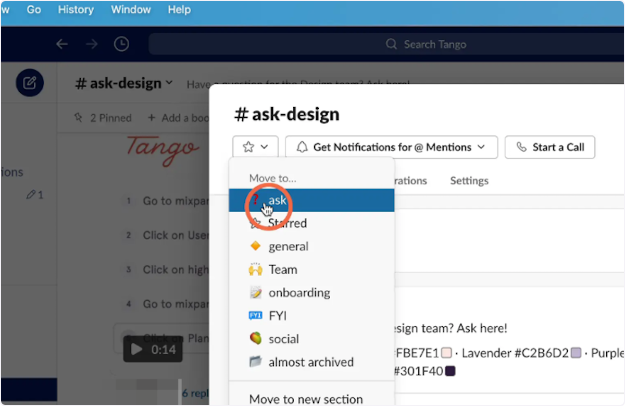Open the Window menu

[x=131, y=9]
